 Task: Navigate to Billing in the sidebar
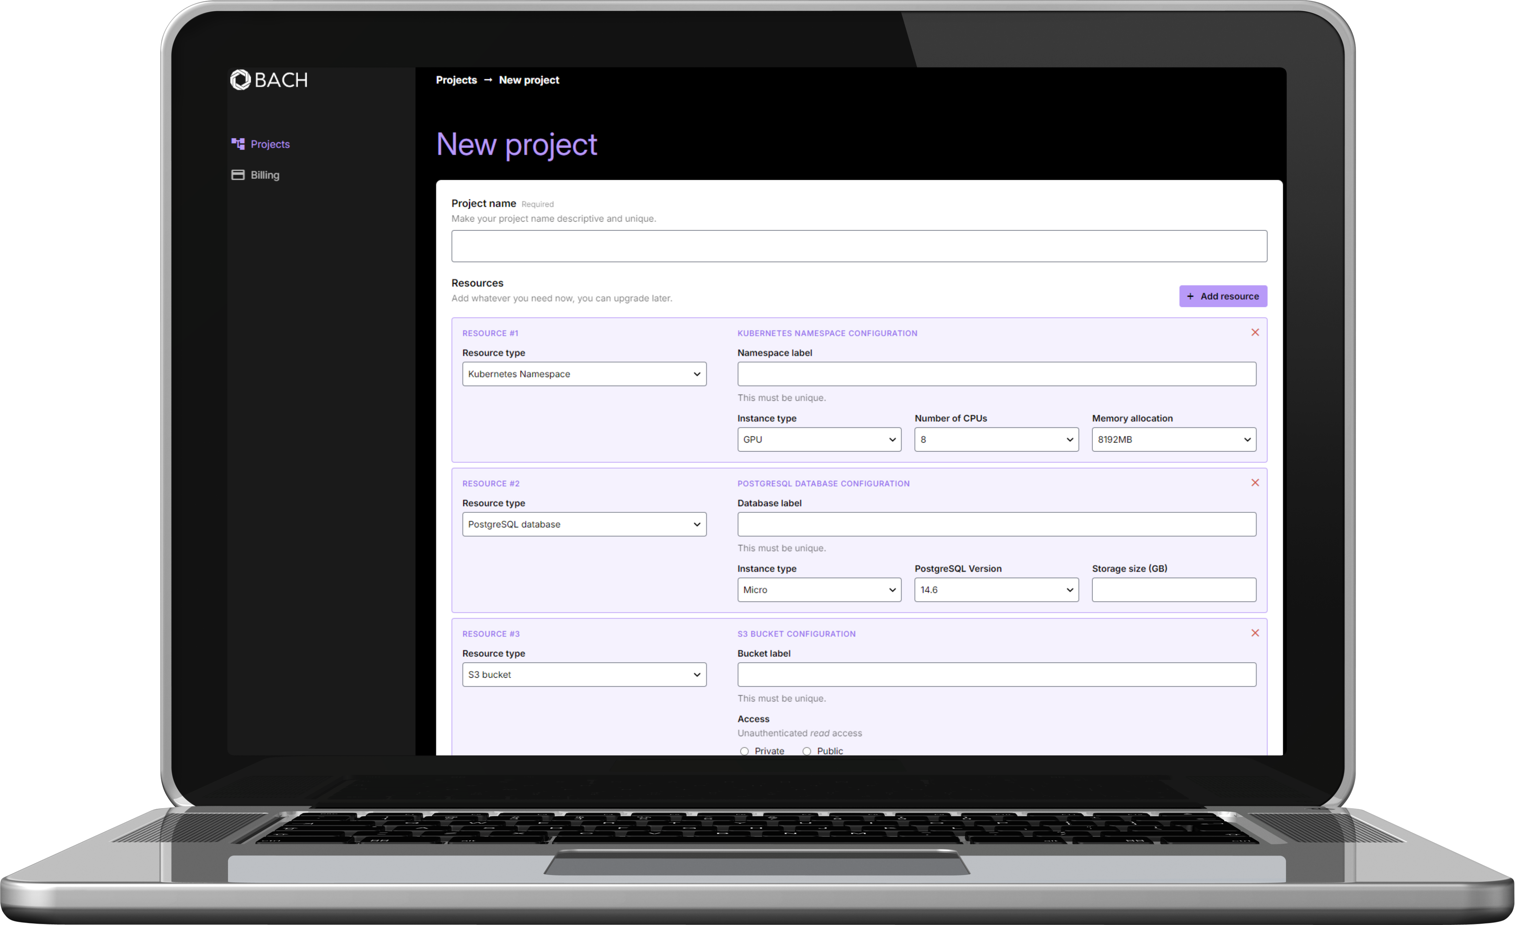pyautogui.click(x=264, y=175)
